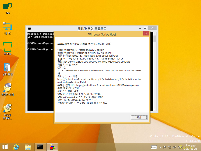
Task: Open File Explorer from the taskbar
Action: (28, 147)
